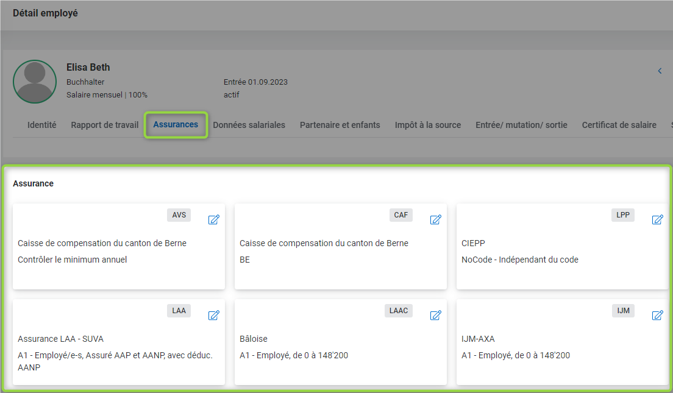The image size is (673, 393).
Task: Go to the Données salariales tab
Action: tap(249, 125)
